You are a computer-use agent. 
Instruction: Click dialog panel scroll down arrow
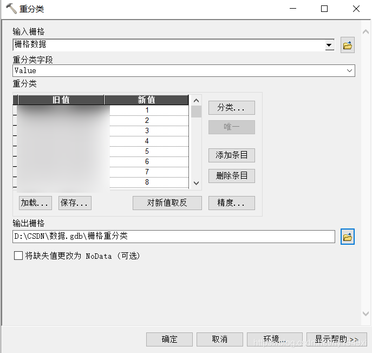click(x=366, y=313)
